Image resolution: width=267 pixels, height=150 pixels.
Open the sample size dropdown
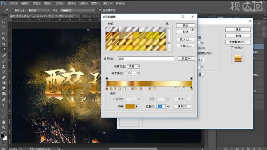[39, 10]
